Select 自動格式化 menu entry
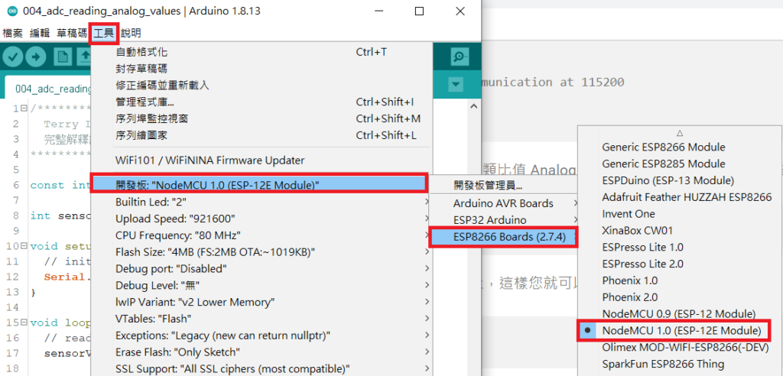This screenshot has width=783, height=376. [141, 52]
